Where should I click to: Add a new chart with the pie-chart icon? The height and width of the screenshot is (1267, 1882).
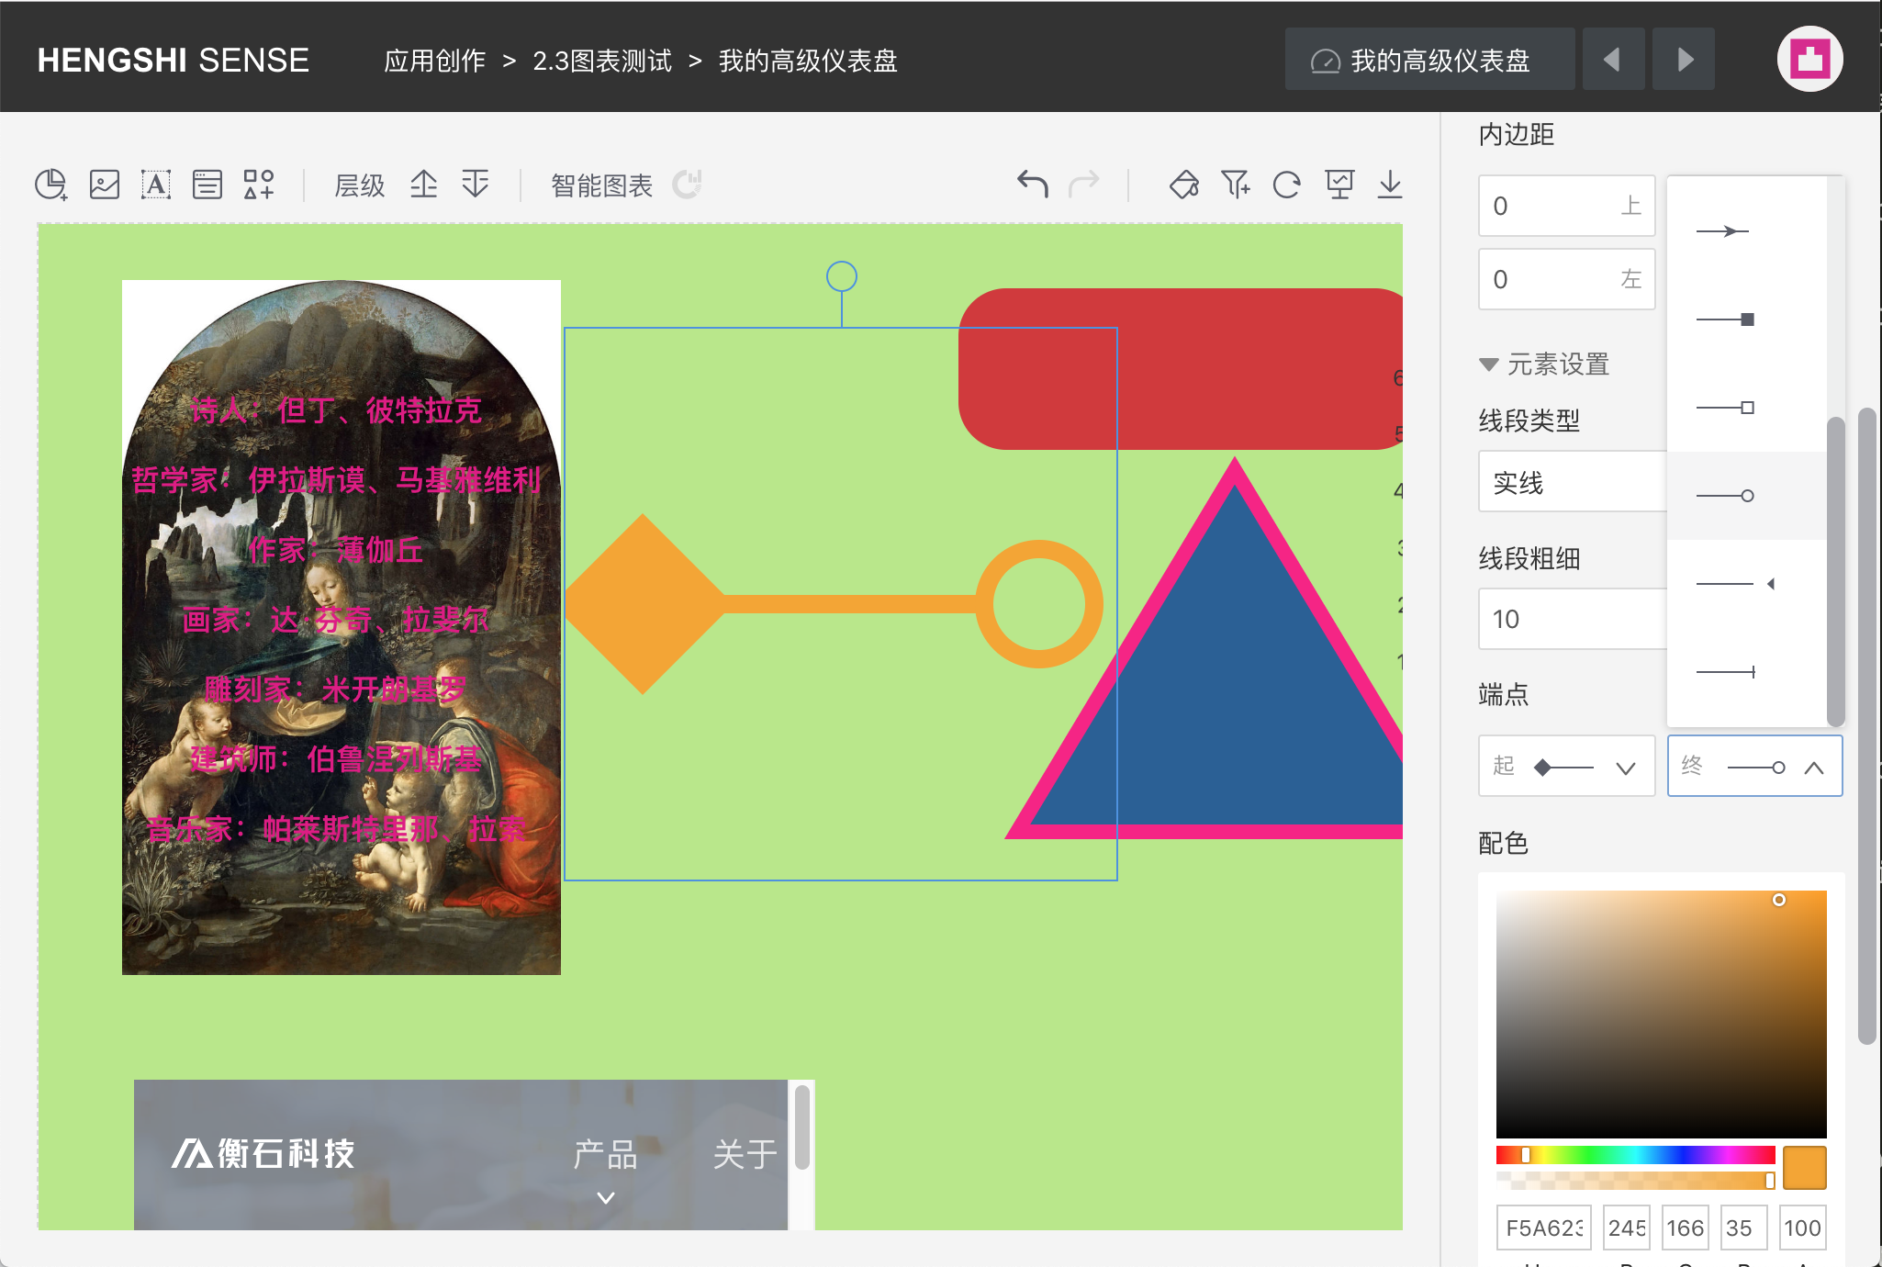[x=51, y=185]
